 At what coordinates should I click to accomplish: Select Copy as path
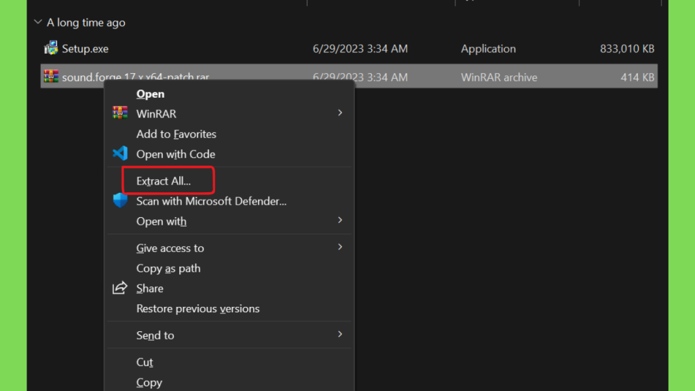(168, 268)
